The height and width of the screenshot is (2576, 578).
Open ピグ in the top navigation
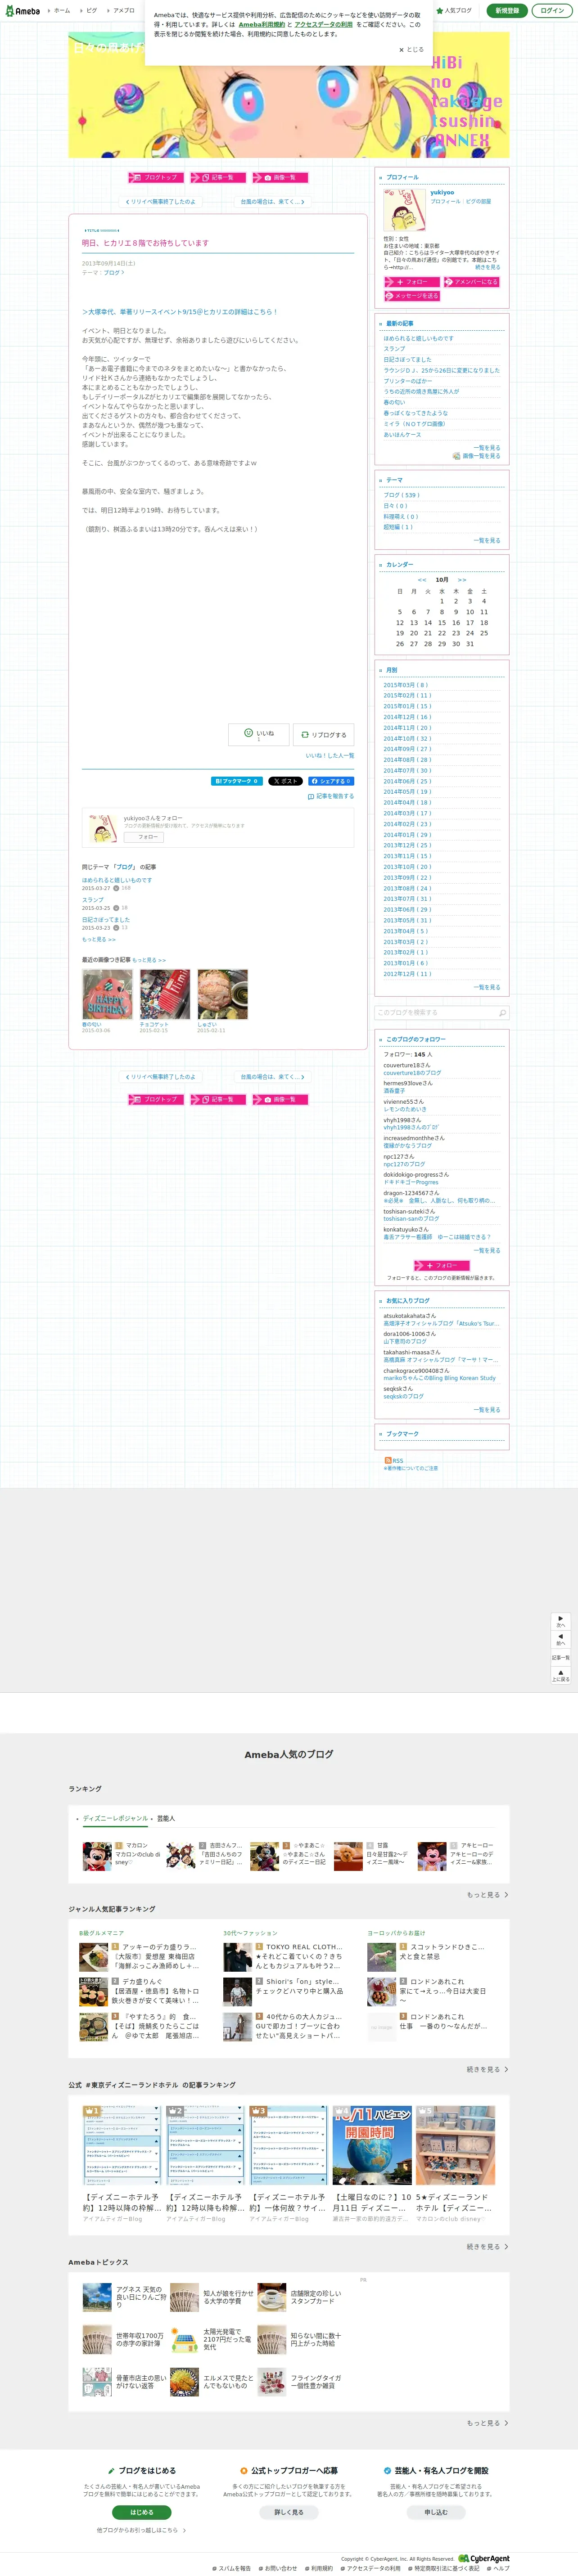click(92, 11)
